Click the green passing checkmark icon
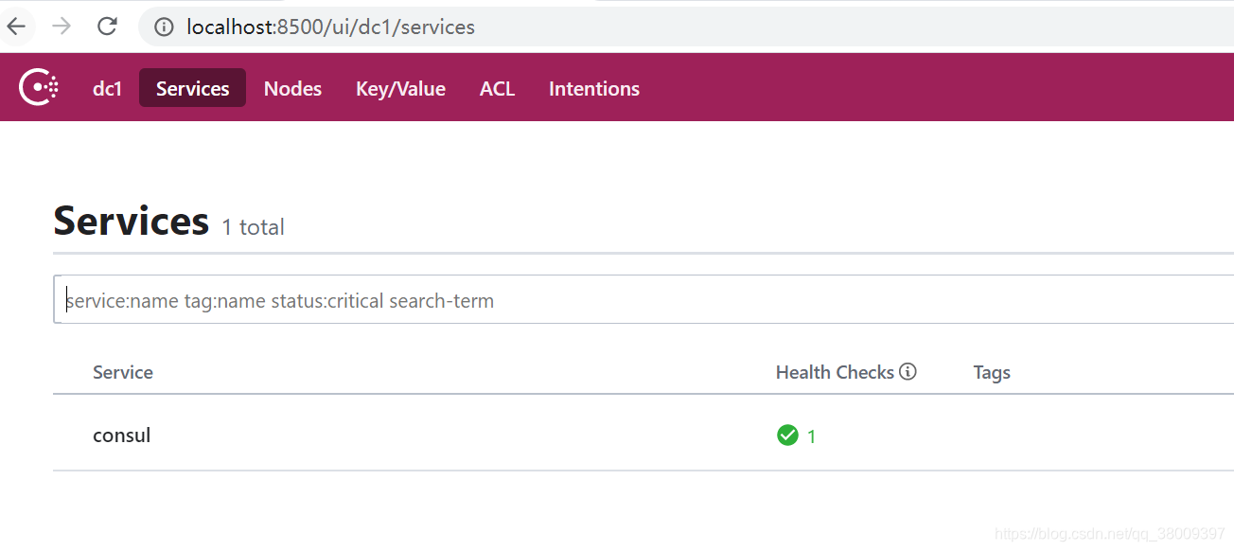1234x551 pixels. (x=787, y=435)
